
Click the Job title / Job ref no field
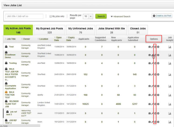[24, 16]
